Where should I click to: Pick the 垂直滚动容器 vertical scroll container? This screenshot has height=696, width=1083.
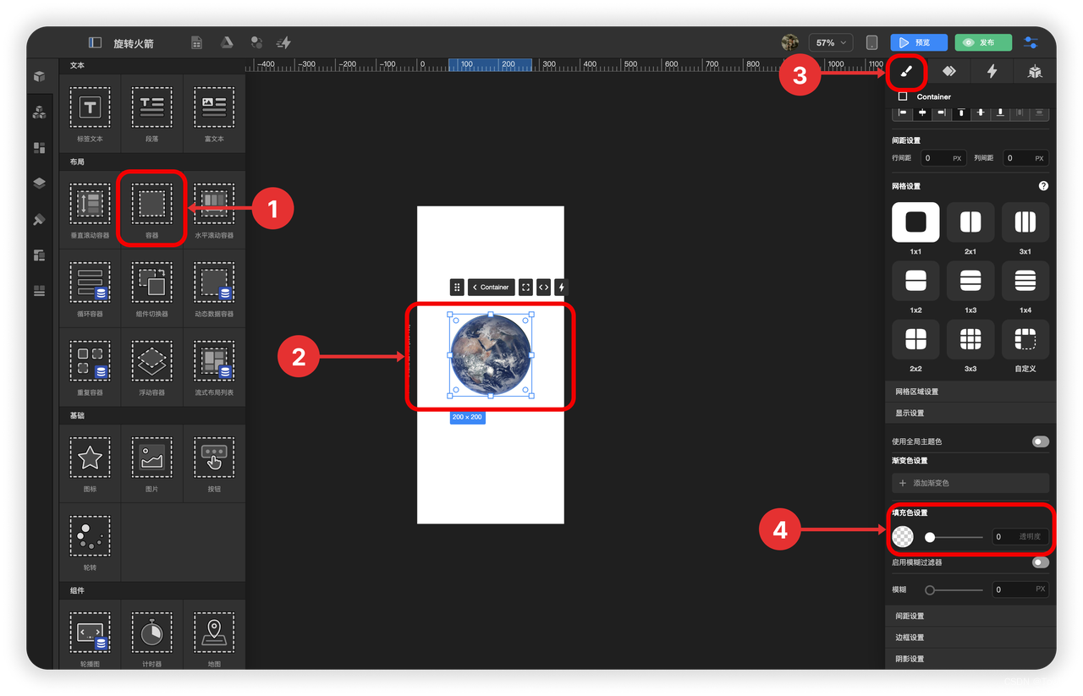[x=90, y=209]
